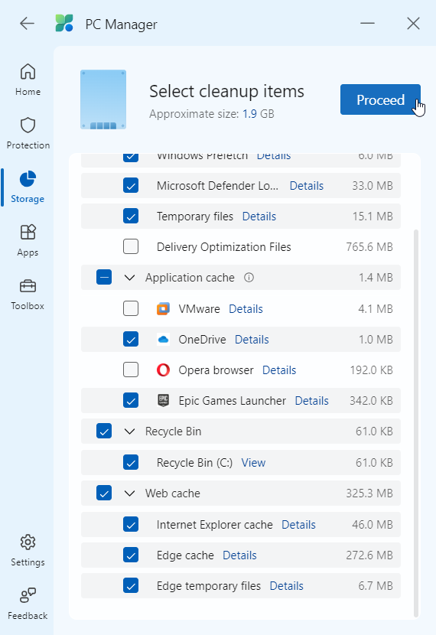
Task: Click the Proceed button
Action: pos(380,99)
